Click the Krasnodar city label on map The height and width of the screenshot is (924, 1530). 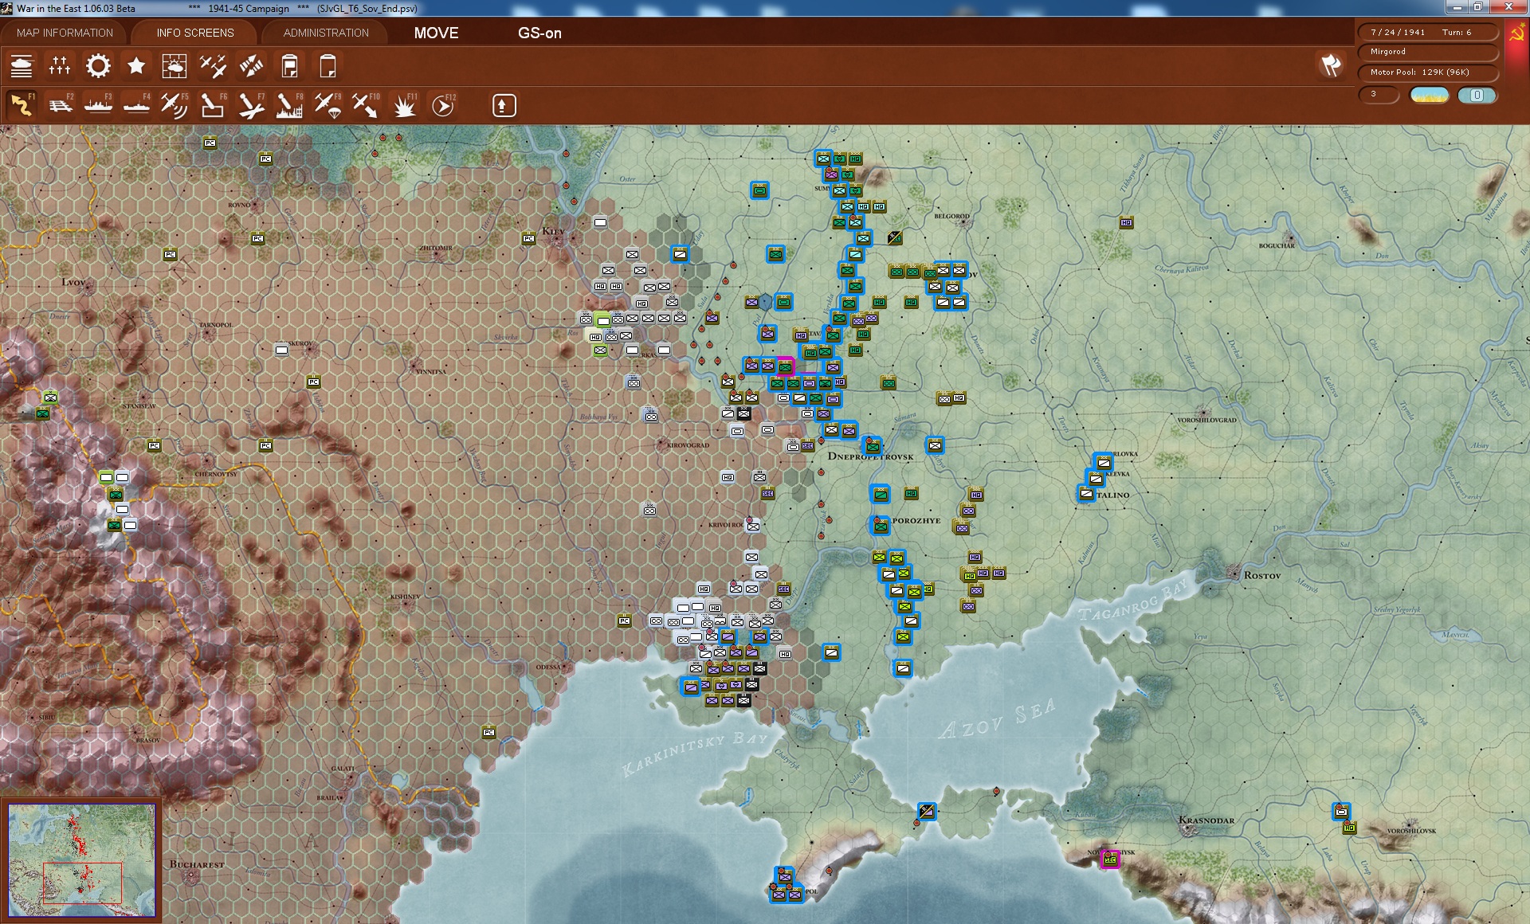pos(1206,820)
